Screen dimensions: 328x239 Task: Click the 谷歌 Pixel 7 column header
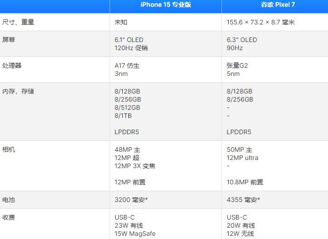(x=278, y=5)
